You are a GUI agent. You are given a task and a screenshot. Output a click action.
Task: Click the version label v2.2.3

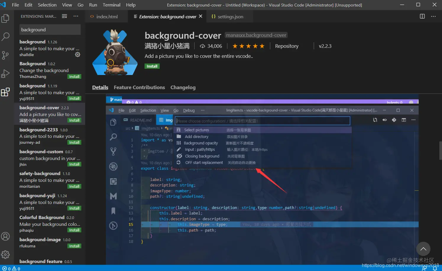[325, 46]
